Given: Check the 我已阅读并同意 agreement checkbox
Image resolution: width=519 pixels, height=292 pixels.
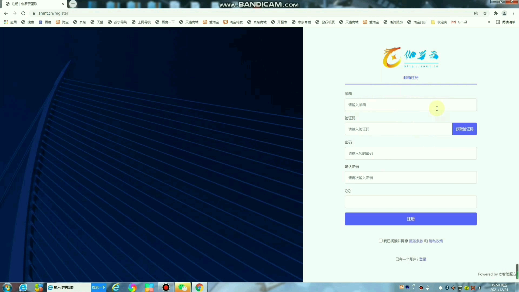Looking at the screenshot, I should coord(381,241).
